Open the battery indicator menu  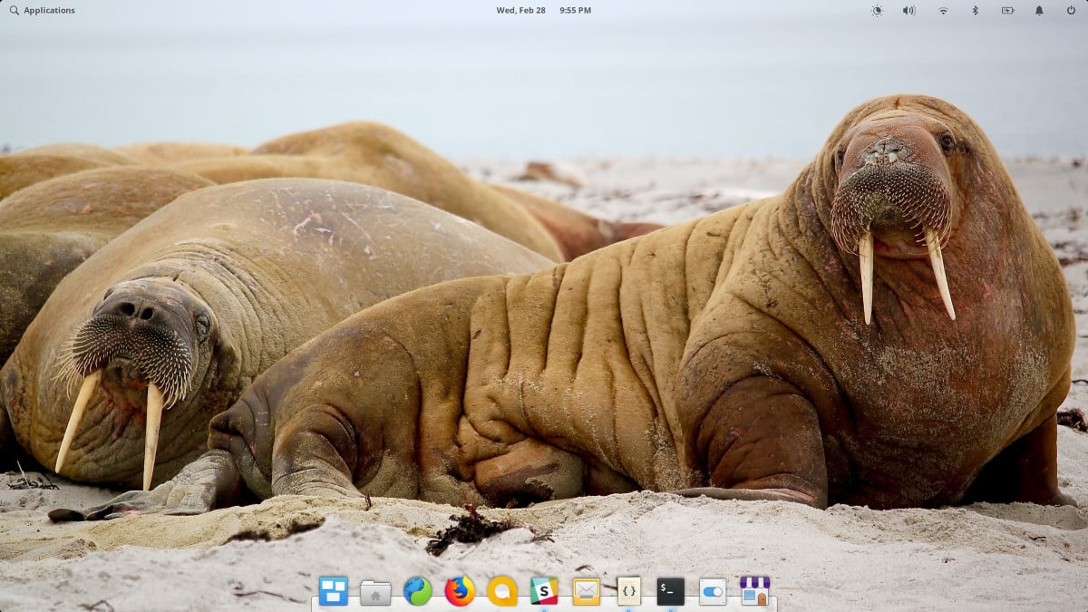(x=1008, y=10)
